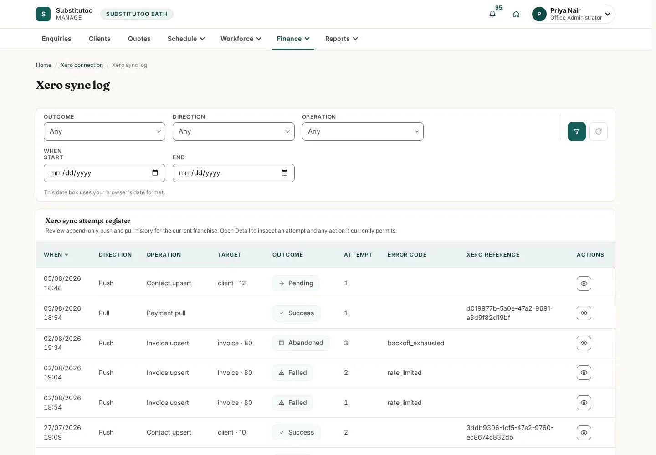Click the 05/08/2026 18:48 timestamp

[62, 283]
